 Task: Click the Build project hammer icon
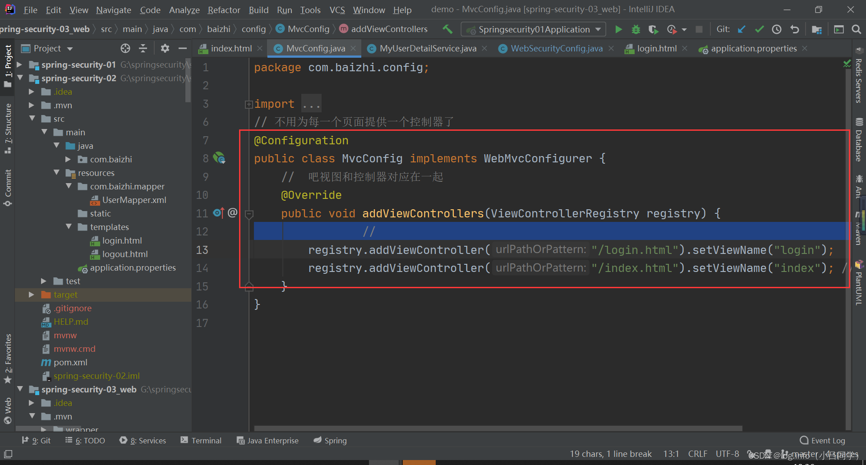pyautogui.click(x=447, y=29)
